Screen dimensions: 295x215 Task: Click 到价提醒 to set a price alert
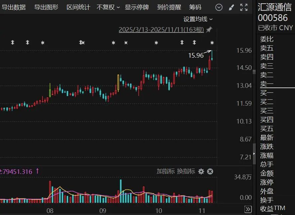(169, 7)
